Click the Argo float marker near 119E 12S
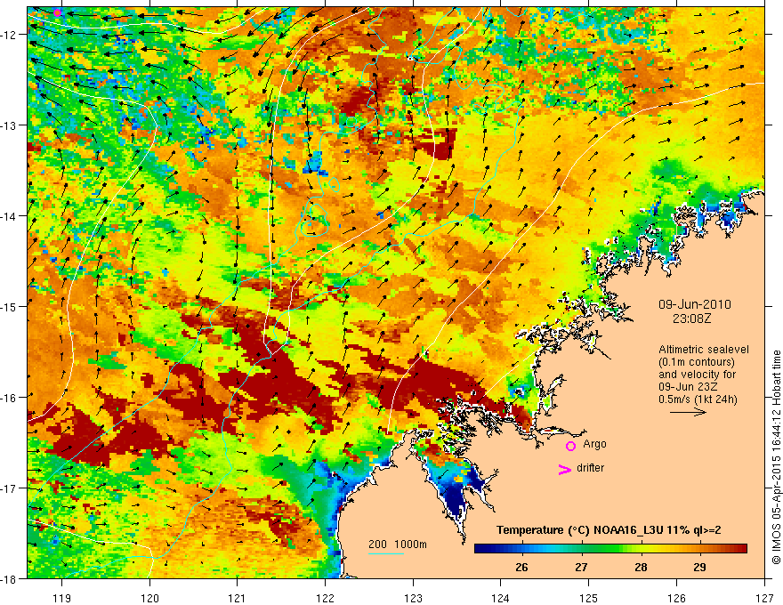Viewport: 783px width, 605px height. point(58,12)
